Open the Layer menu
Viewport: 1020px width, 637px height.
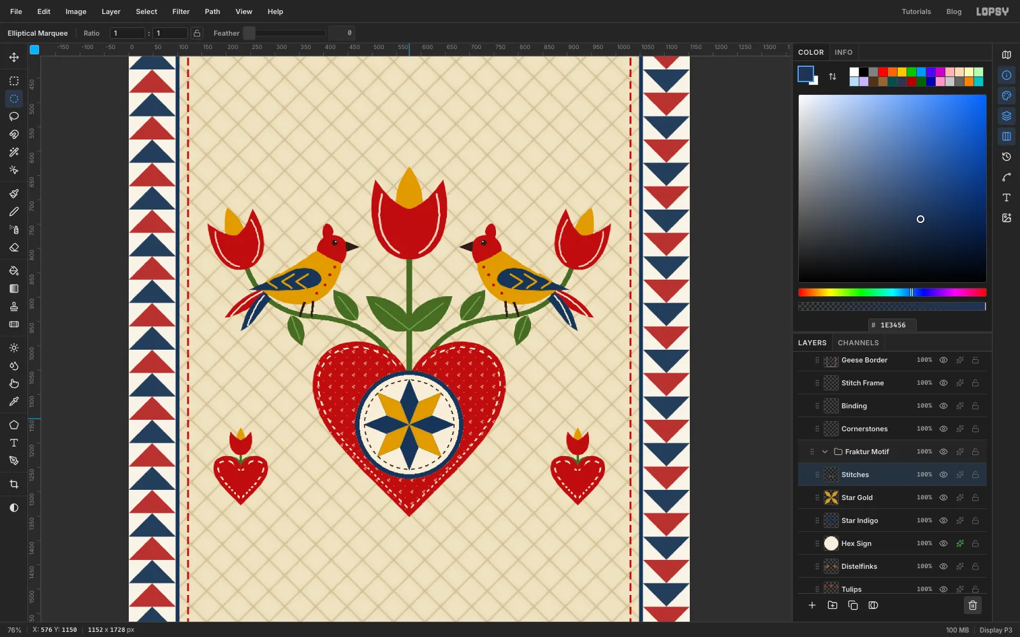111,11
